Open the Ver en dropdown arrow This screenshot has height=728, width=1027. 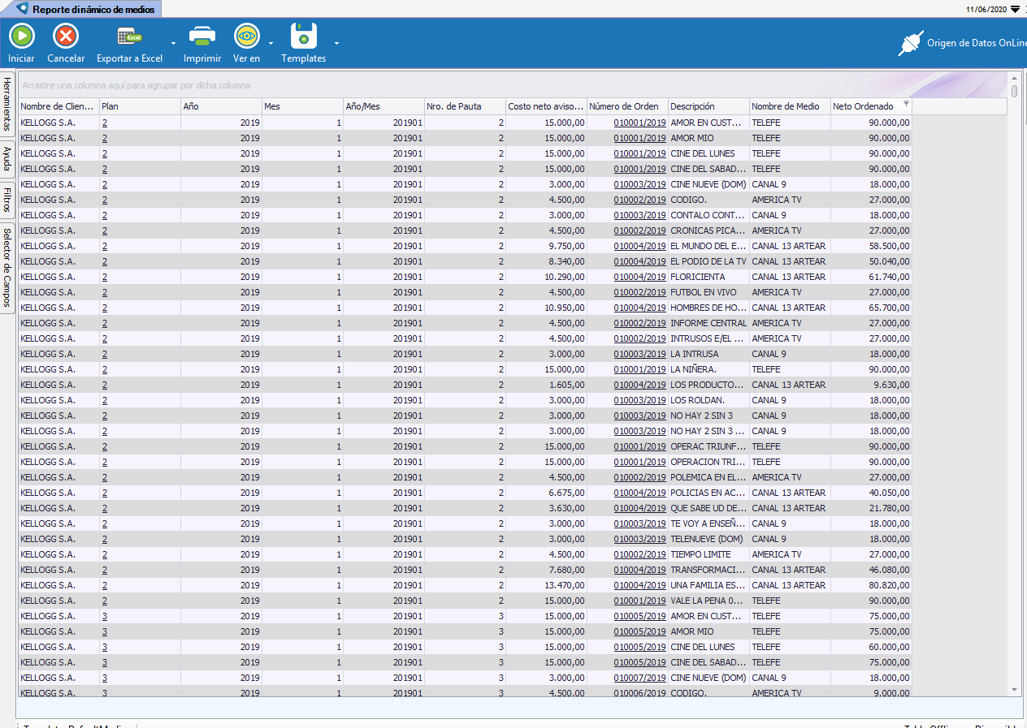click(x=271, y=42)
